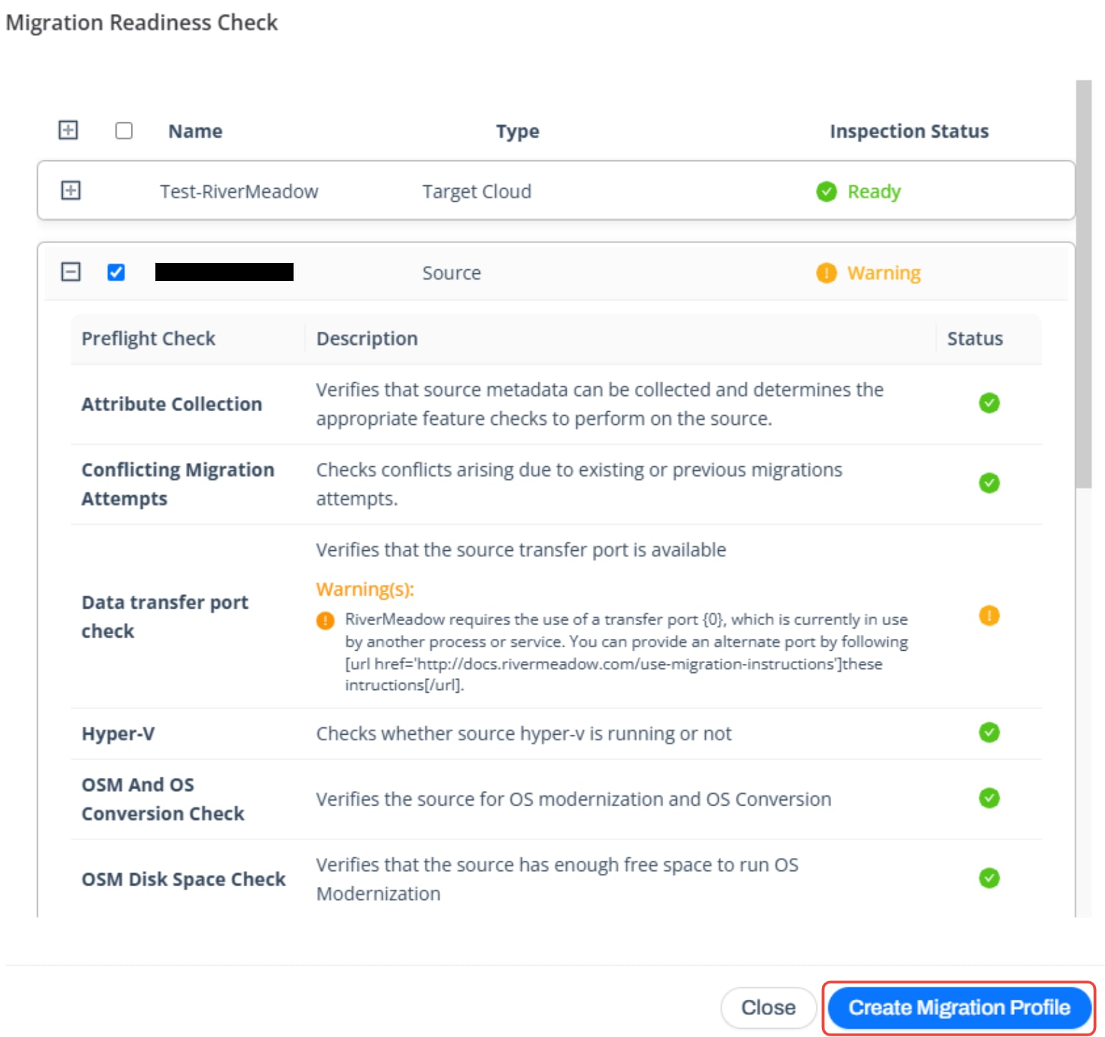Collapse the Source row details
Screen dimensions: 1105x1037
click(x=71, y=272)
